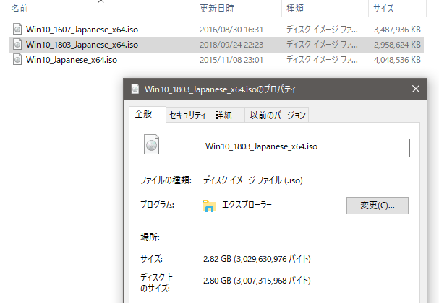
Task: Click the Win10_1607_Japanese_x64.iso file icon
Action: tap(17, 29)
